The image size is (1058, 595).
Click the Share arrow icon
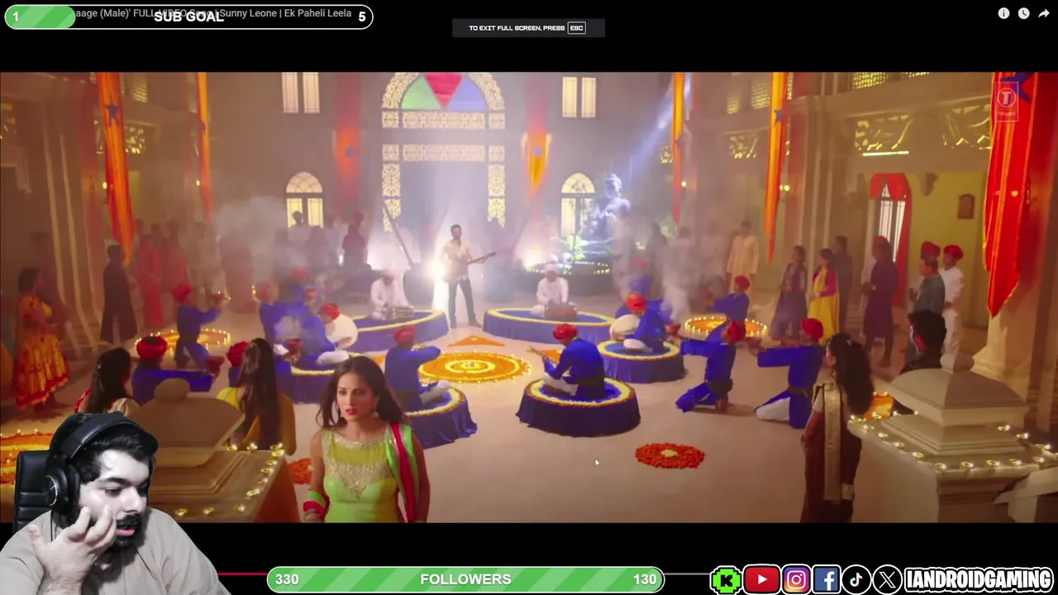1044,13
